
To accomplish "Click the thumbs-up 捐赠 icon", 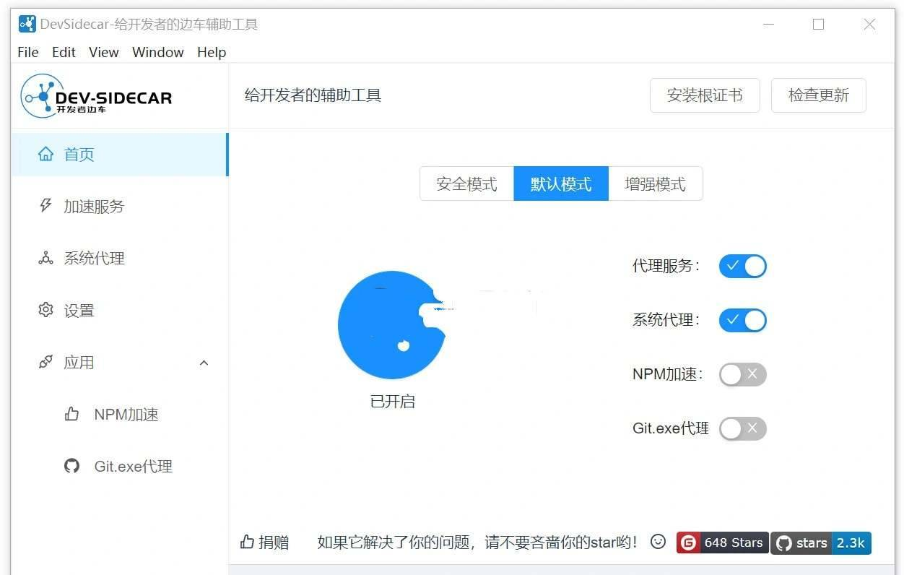I will (247, 542).
